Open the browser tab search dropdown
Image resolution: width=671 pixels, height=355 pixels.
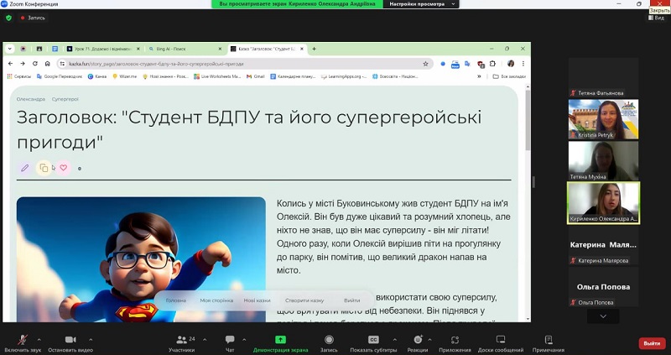tap(9, 49)
